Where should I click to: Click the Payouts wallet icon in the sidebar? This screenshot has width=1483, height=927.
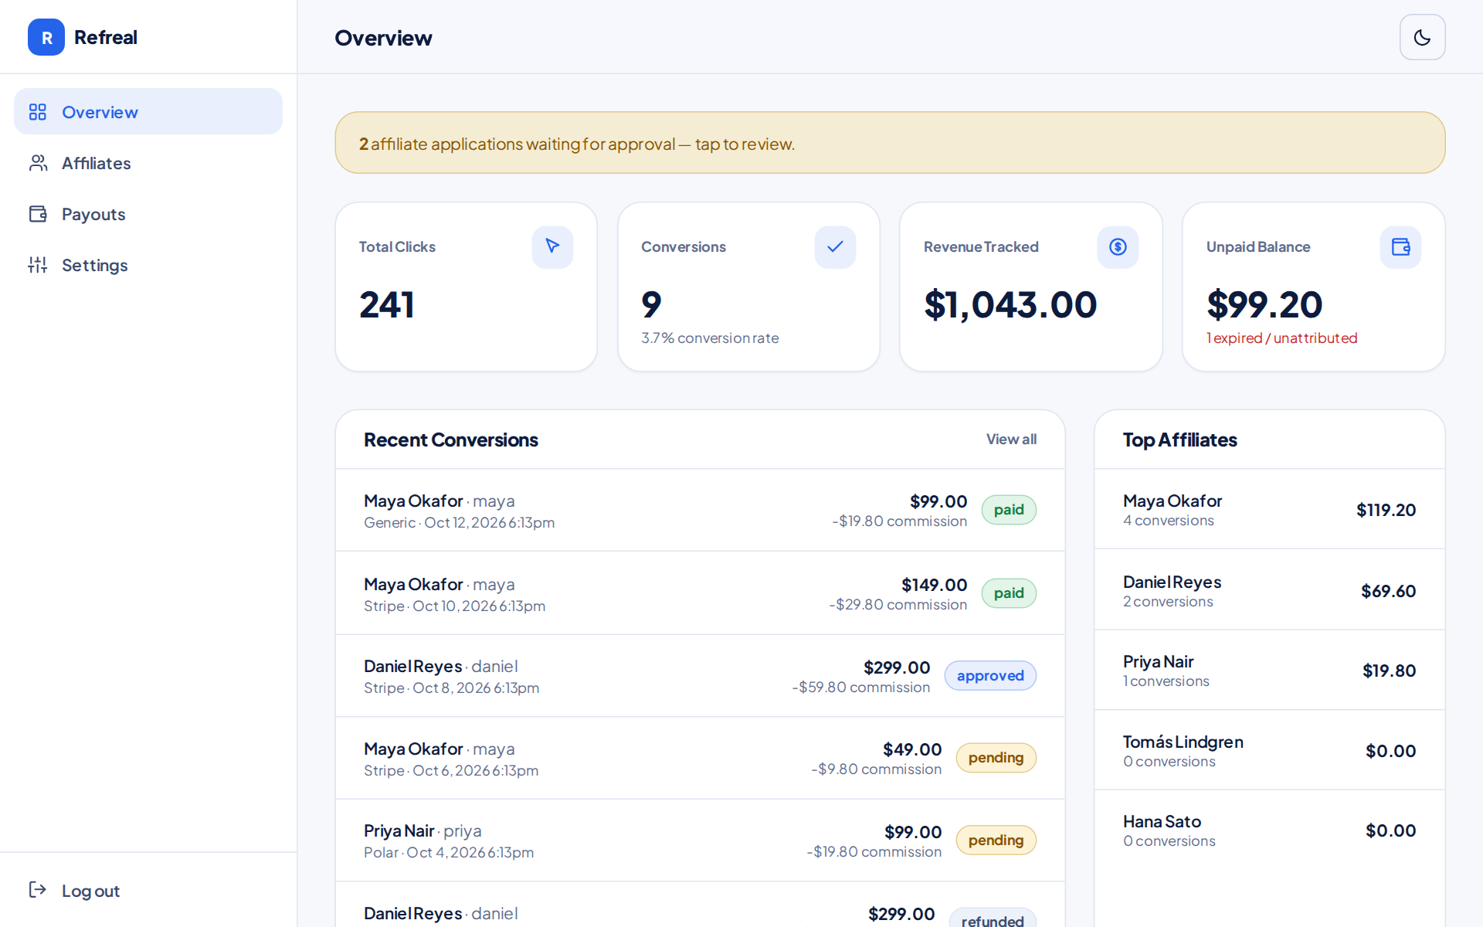pos(38,214)
